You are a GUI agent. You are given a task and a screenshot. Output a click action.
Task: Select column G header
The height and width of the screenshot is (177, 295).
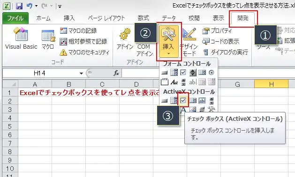coord(237,84)
